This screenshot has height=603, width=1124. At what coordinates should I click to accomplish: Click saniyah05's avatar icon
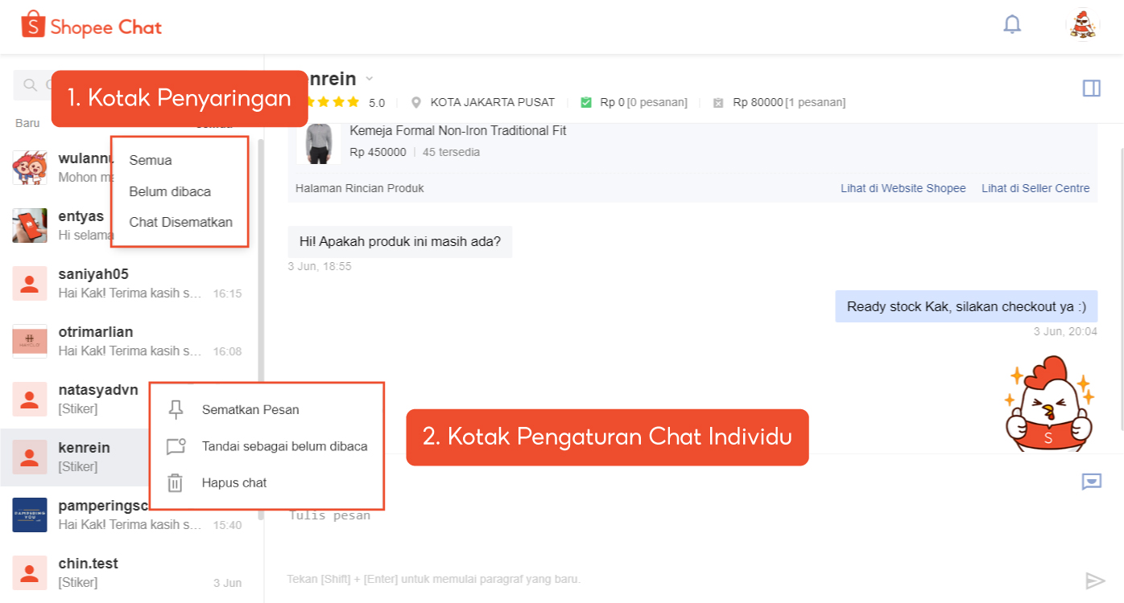[29, 283]
